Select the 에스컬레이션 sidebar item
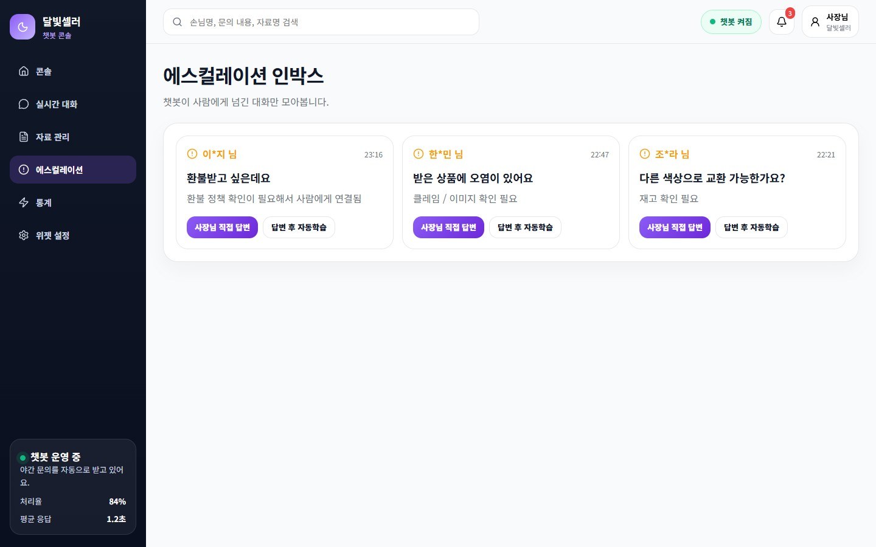 pyautogui.click(x=73, y=170)
